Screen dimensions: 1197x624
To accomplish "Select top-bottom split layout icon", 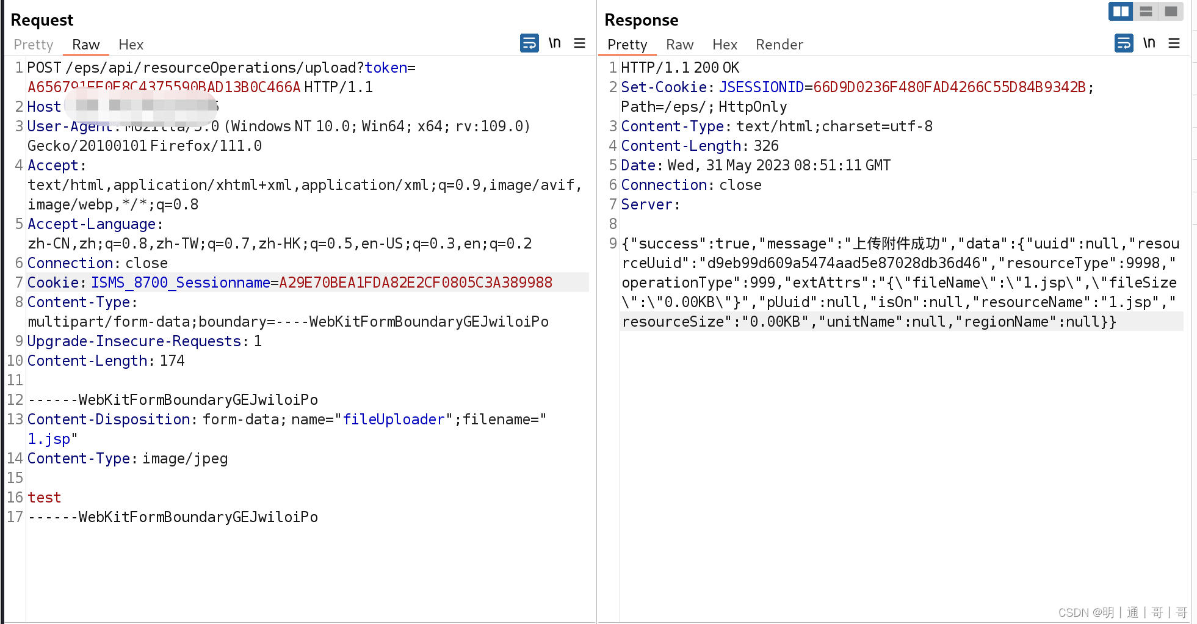I will click(x=1146, y=11).
